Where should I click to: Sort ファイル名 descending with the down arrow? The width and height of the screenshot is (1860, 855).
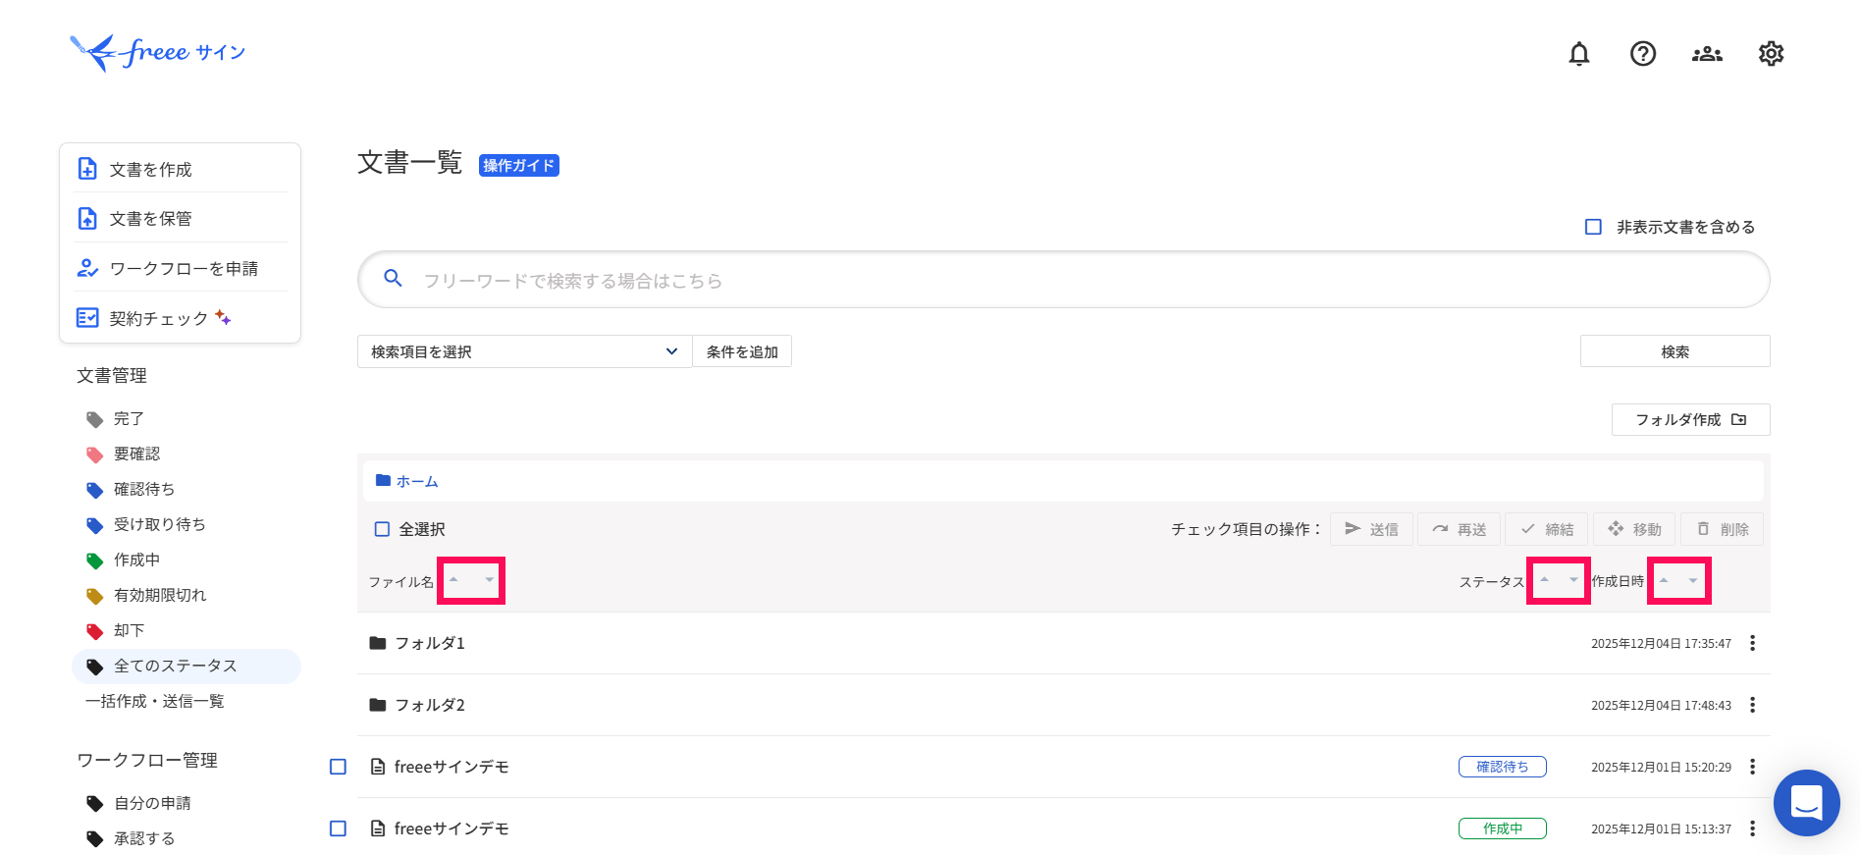(x=489, y=580)
